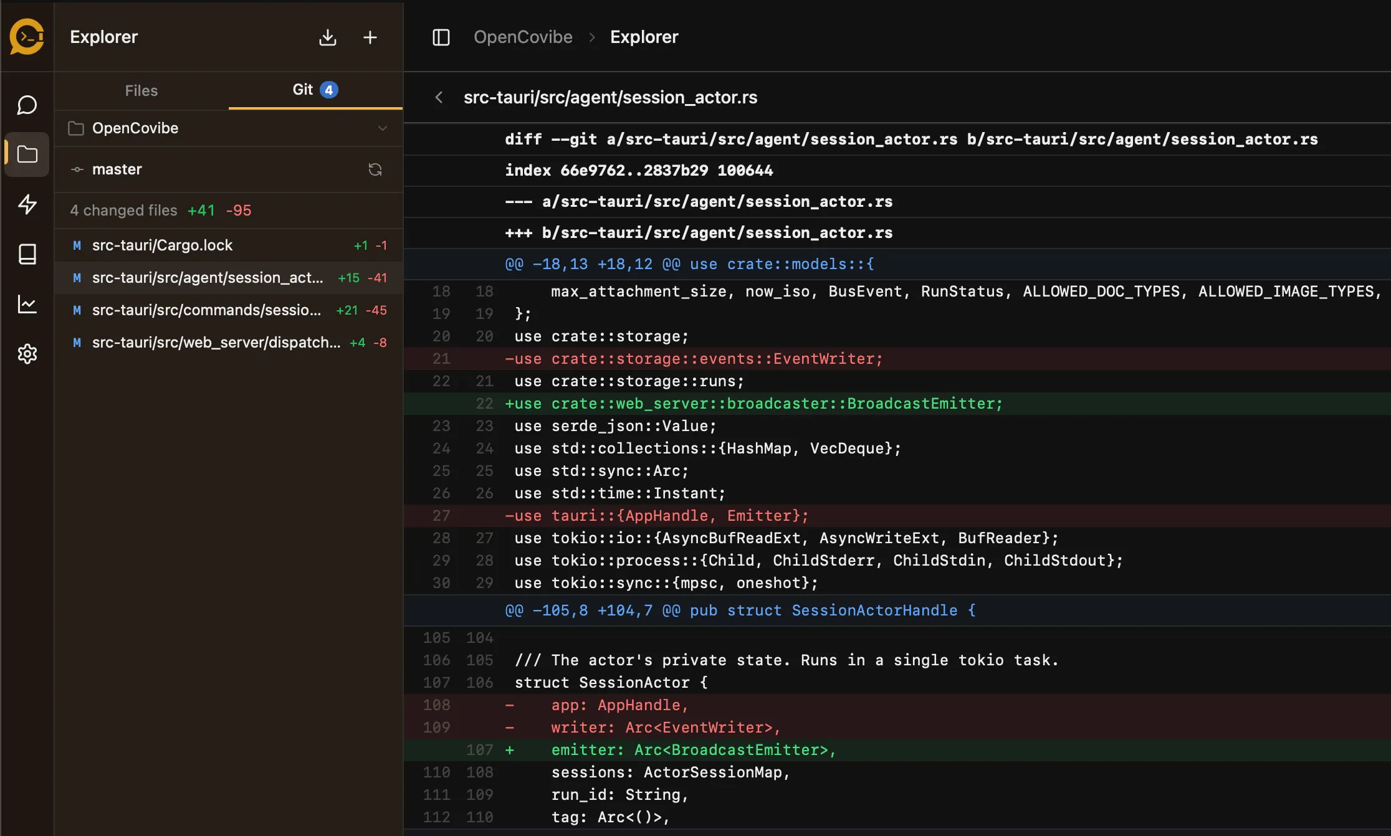Refresh the master branch with the sync icon
1391x836 pixels.
pyautogui.click(x=375, y=169)
